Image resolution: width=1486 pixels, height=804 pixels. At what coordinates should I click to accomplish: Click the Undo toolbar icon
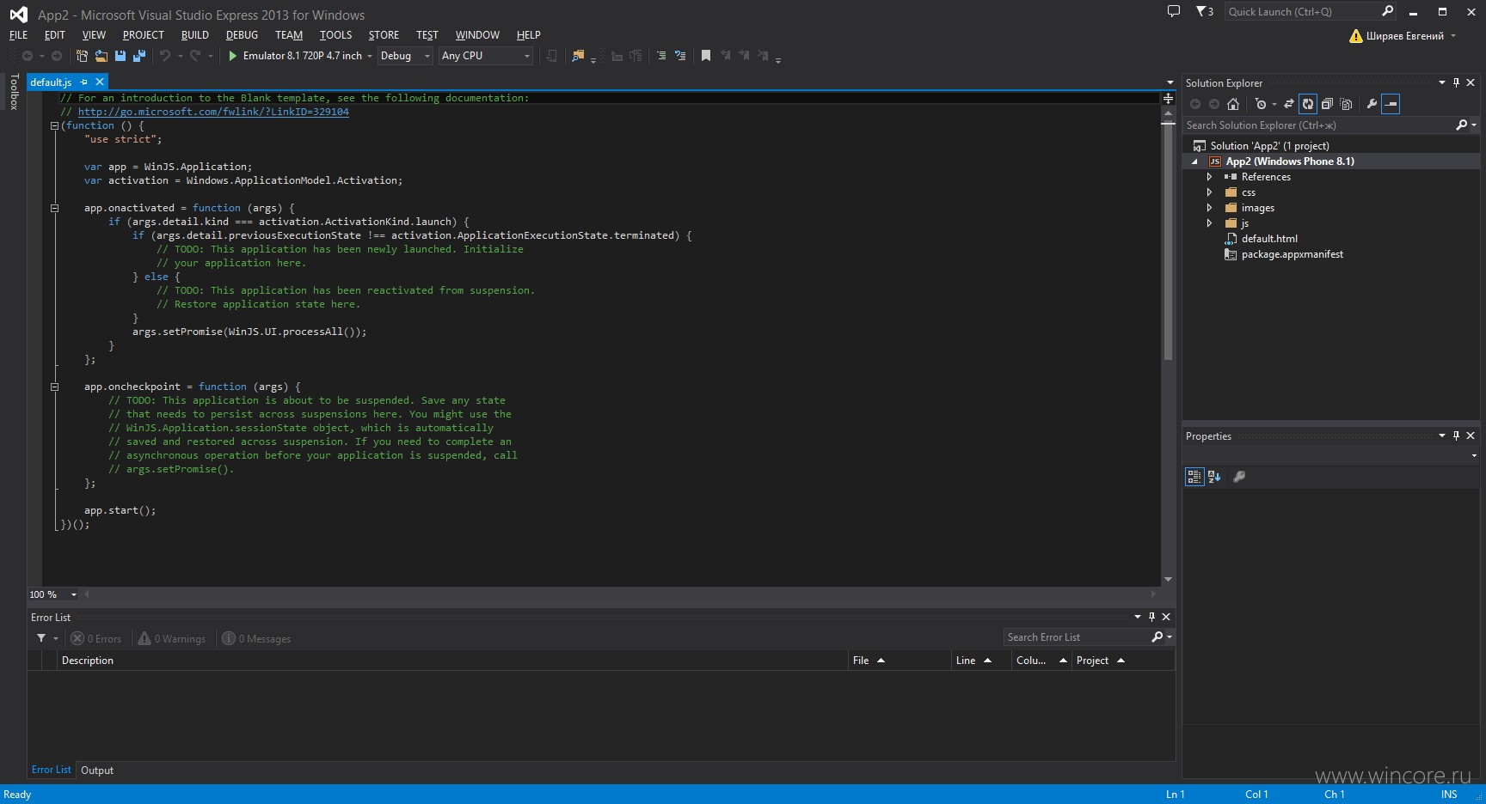tap(165, 56)
